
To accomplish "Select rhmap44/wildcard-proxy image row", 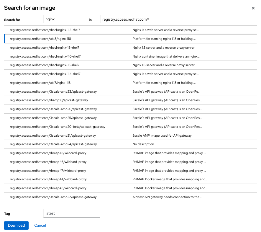I will [130, 179].
